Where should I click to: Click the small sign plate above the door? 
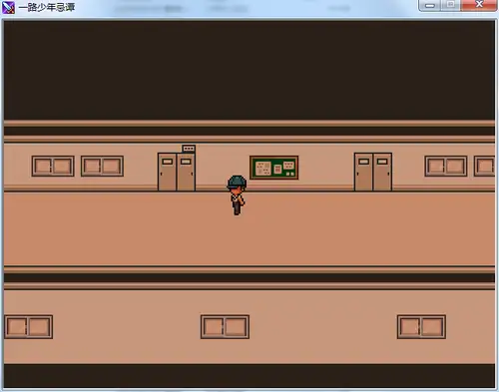click(x=189, y=149)
